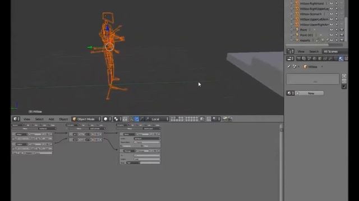Click the Add Sensor button

[47, 128]
